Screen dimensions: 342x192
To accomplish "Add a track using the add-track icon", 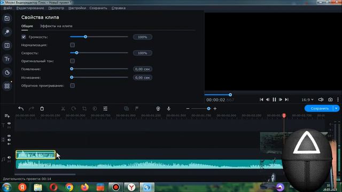I will point(7,116).
